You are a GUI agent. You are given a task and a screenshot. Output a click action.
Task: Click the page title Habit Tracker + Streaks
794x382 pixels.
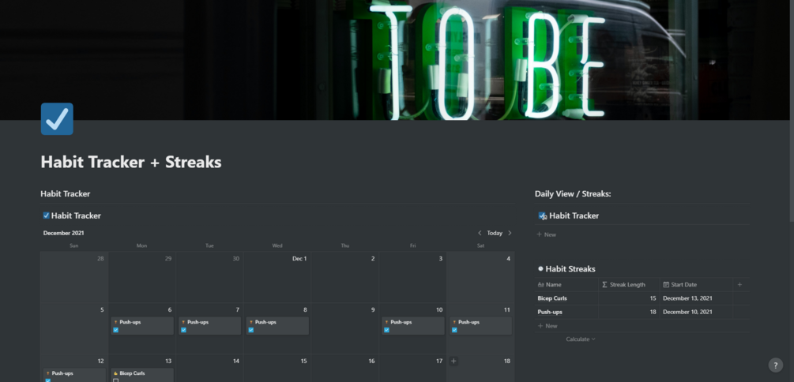coord(130,162)
